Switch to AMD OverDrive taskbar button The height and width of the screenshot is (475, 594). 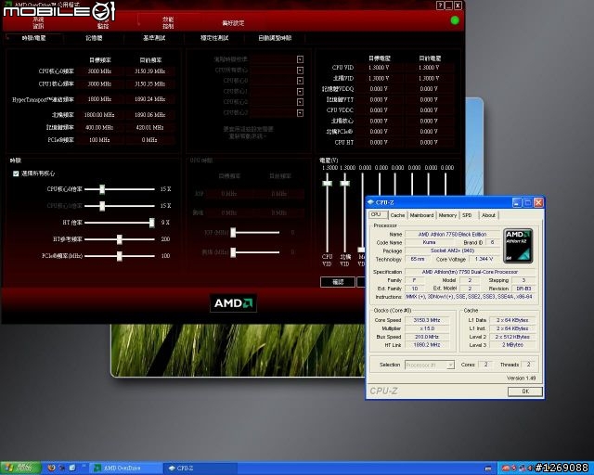124,469
